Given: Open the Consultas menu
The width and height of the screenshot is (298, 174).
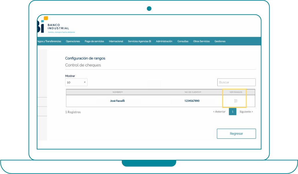Looking at the screenshot, I should pos(183,41).
